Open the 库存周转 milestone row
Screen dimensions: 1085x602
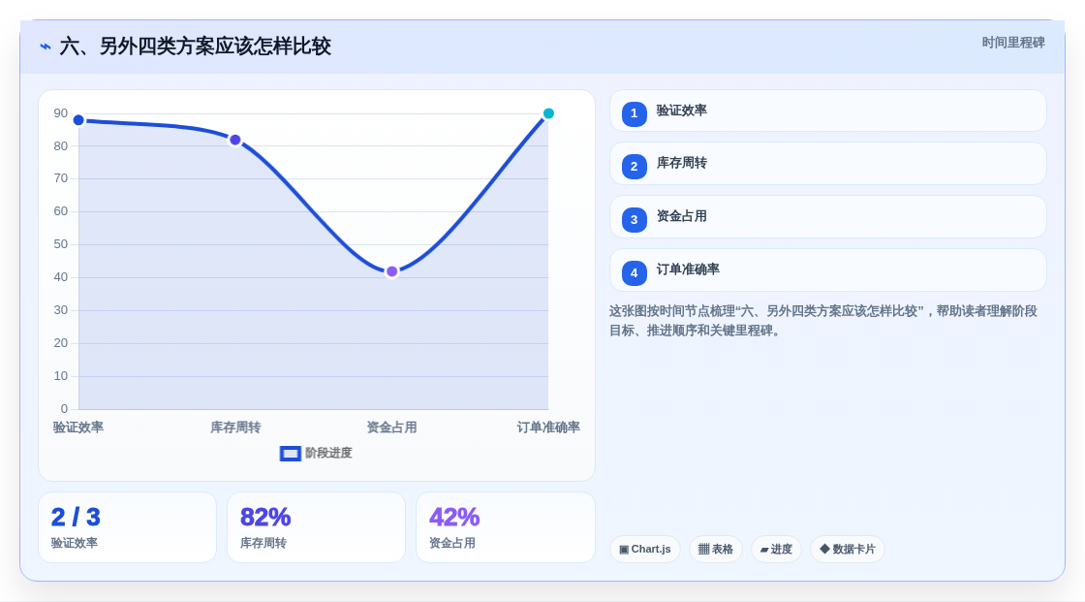tap(827, 164)
